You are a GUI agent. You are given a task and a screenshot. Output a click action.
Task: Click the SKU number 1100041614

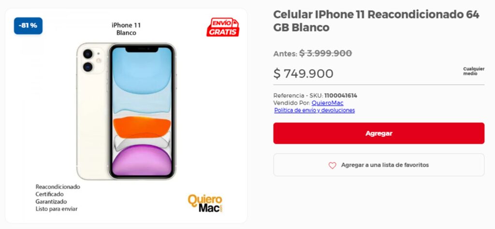point(341,95)
